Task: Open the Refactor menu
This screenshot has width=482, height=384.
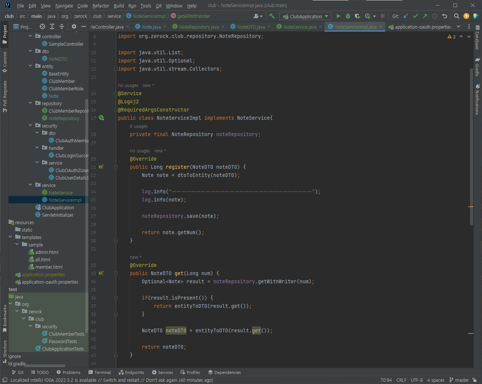Action: (101, 6)
